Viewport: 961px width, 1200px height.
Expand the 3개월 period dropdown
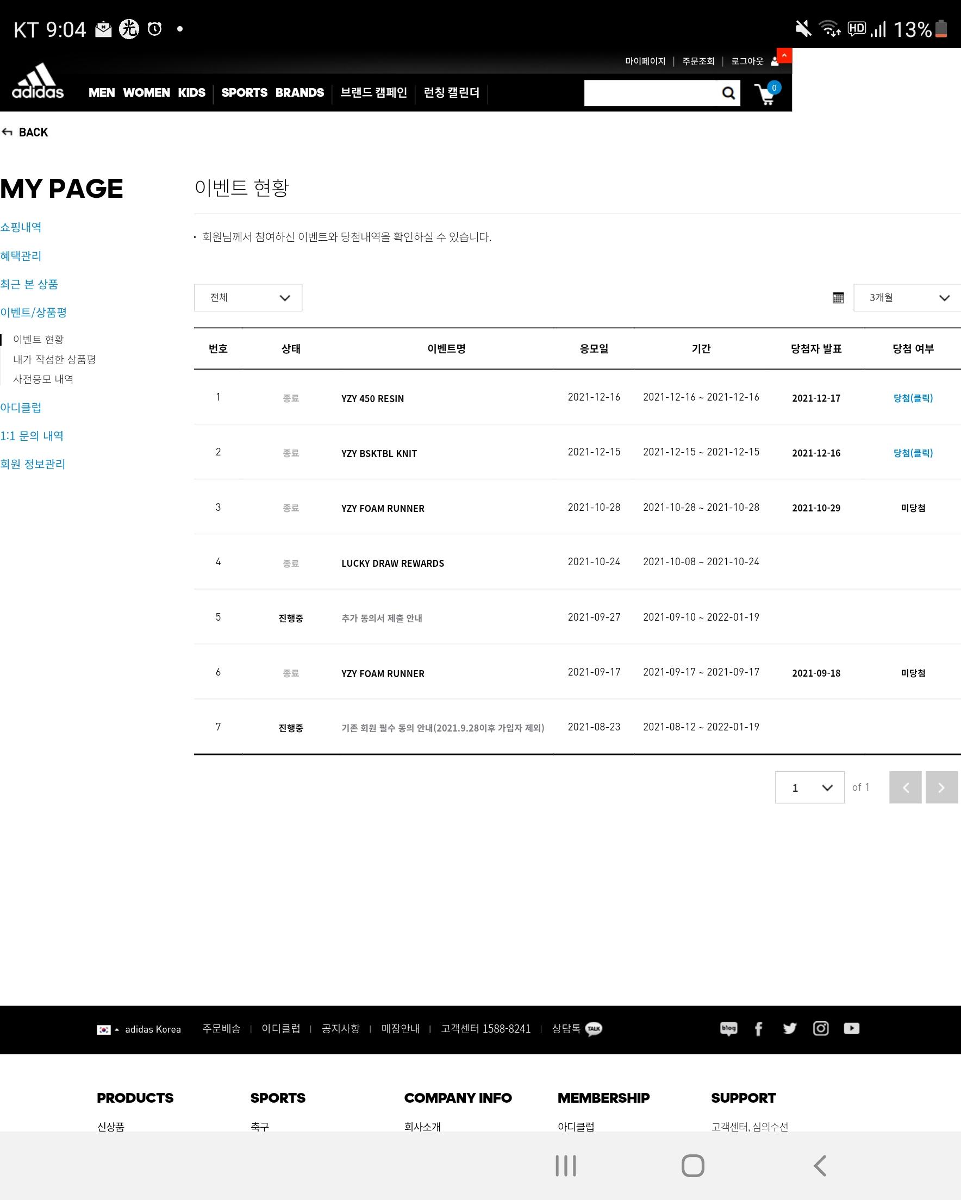(907, 298)
